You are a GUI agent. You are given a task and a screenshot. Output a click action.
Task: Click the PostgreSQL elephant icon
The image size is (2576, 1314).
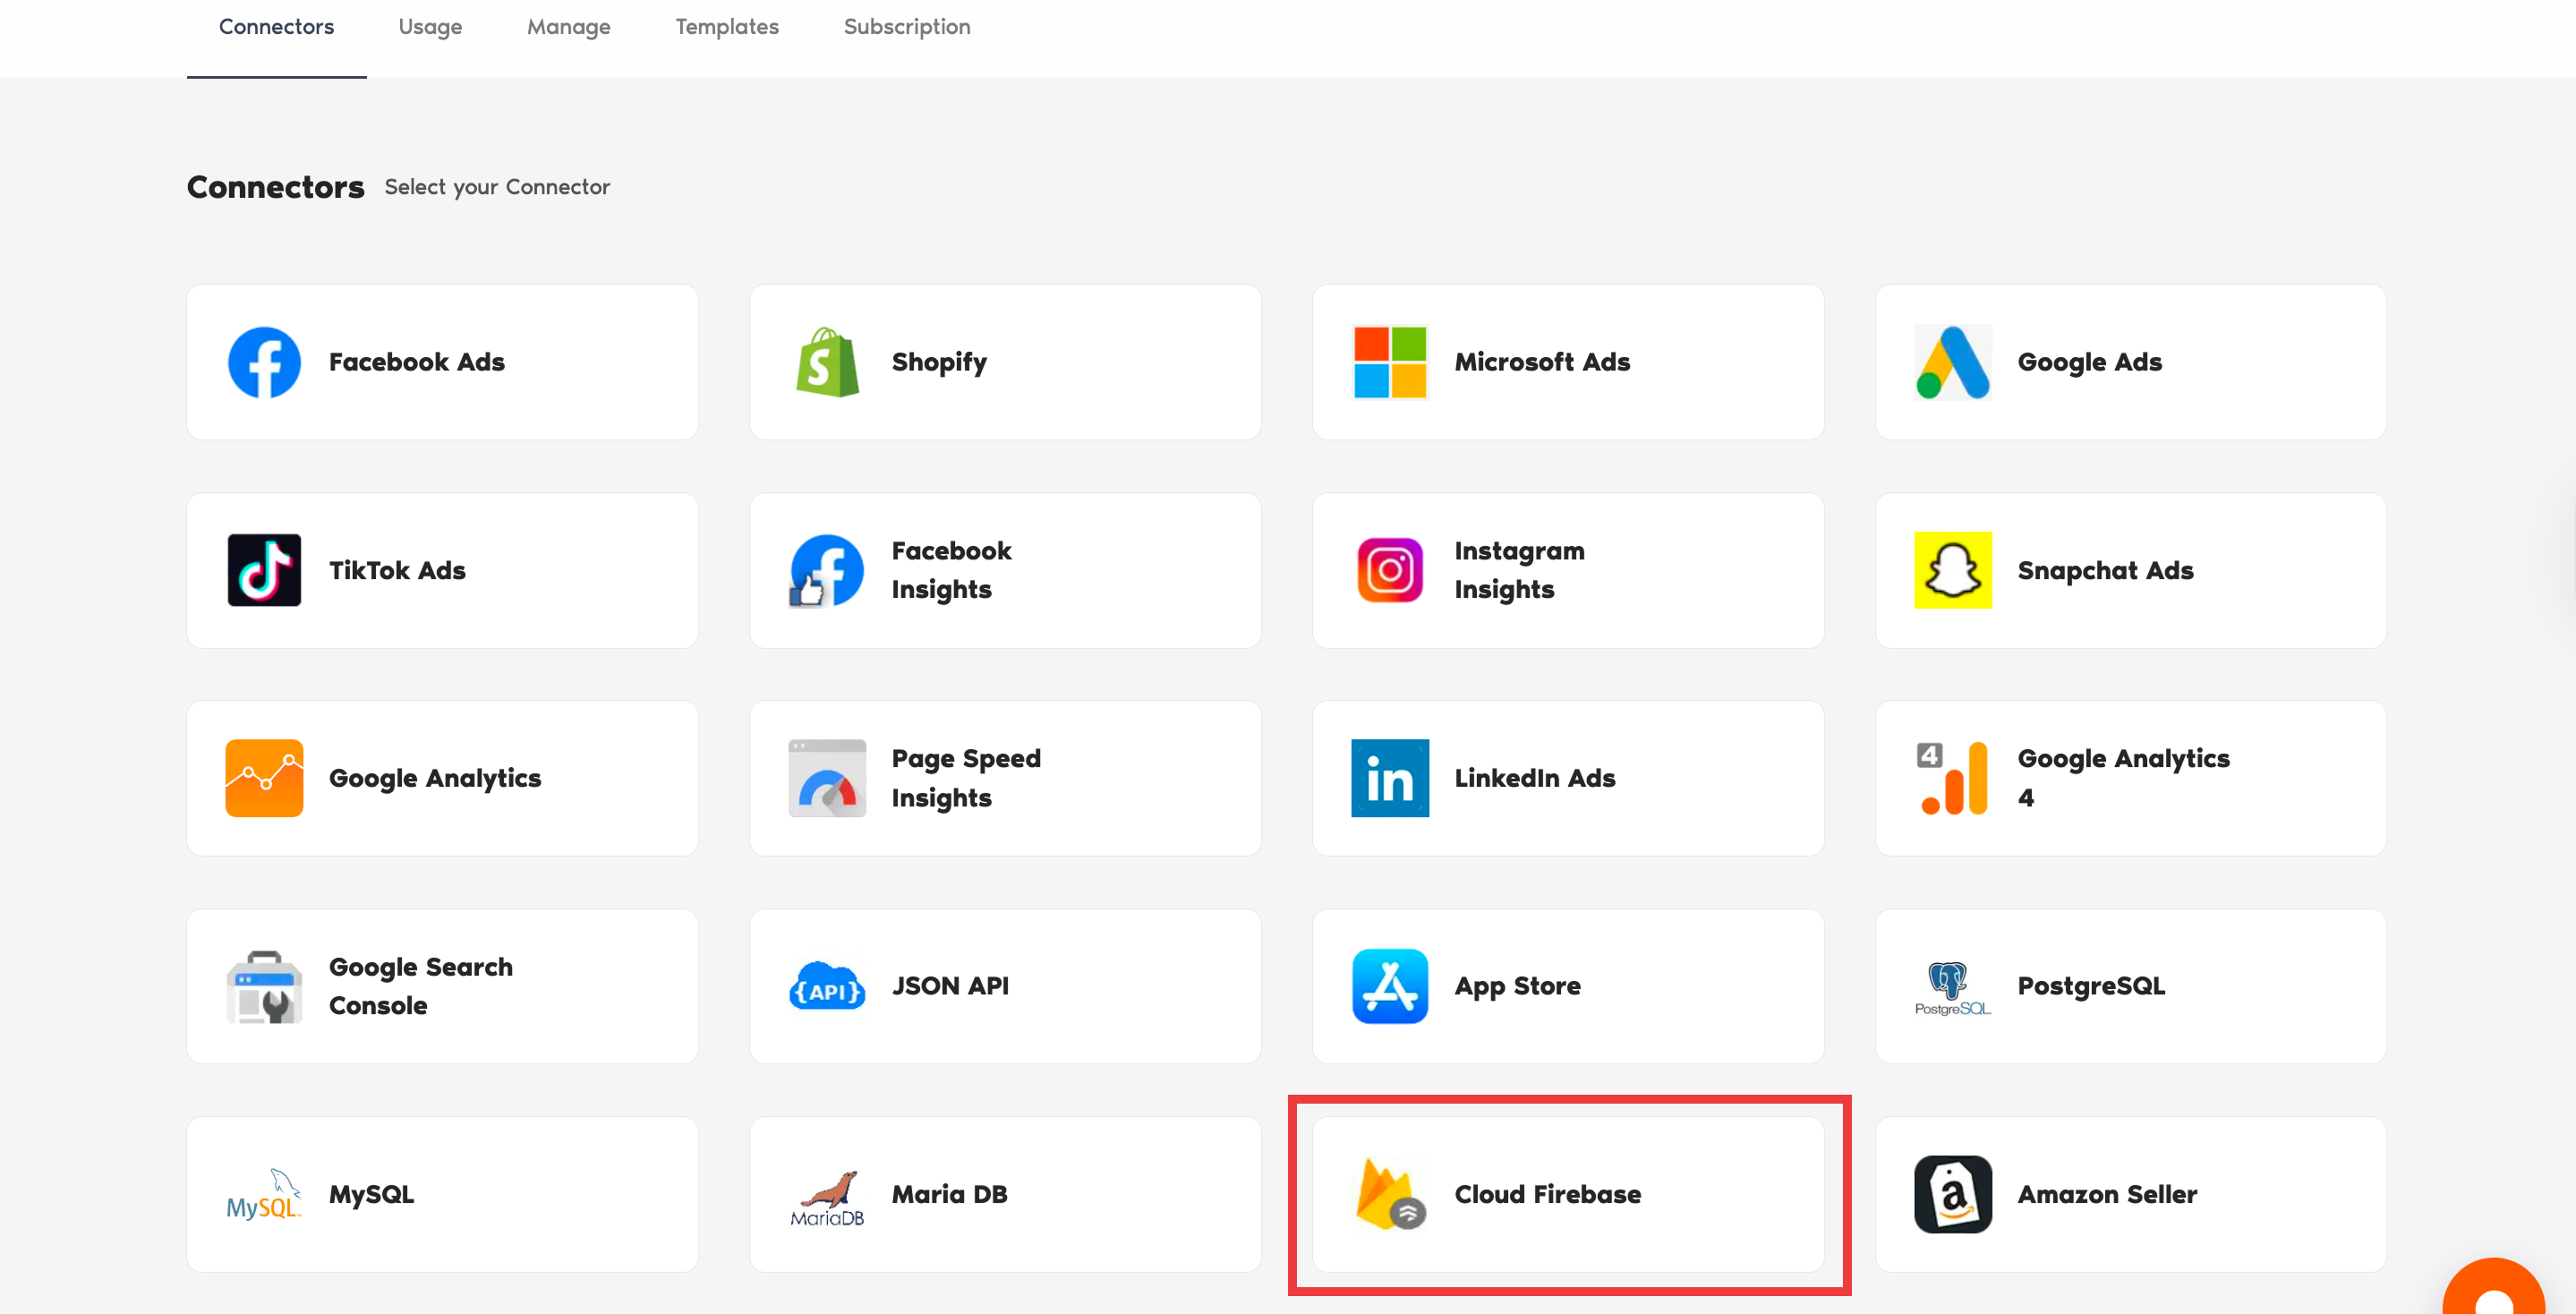tap(1952, 987)
